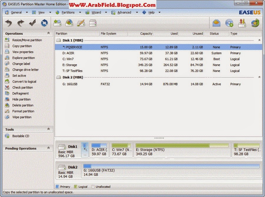Expand the View menu dropdown arrow
This screenshot has width=265, height=197.
[x=50, y=12]
